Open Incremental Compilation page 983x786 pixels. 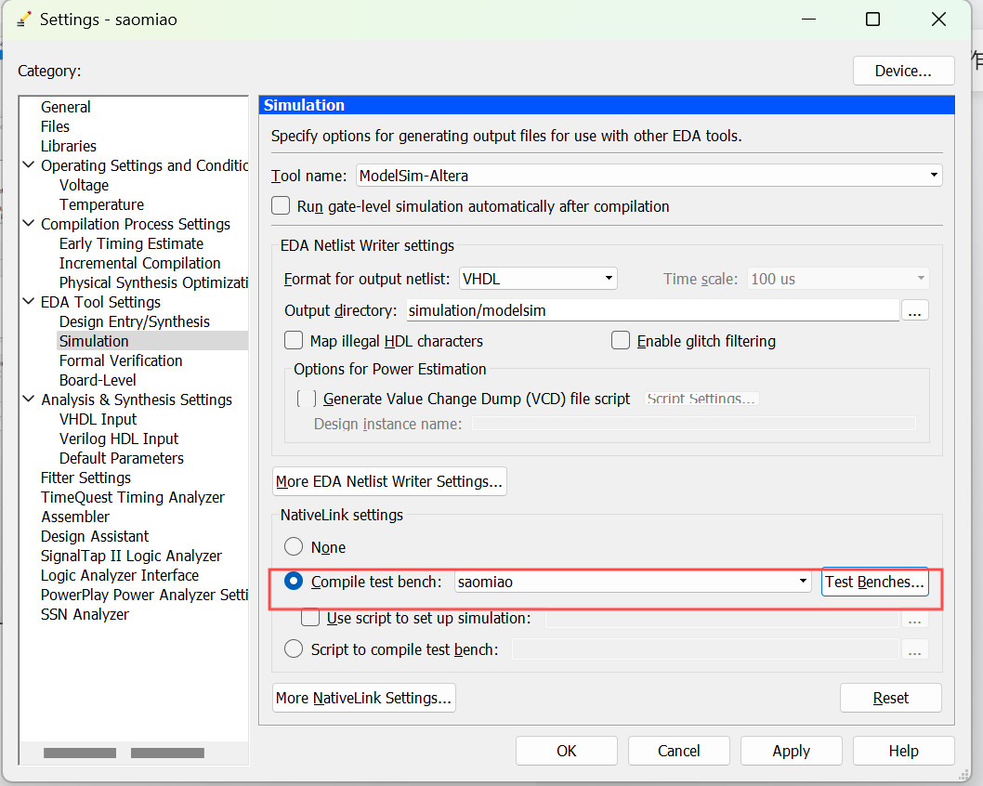pyautogui.click(x=139, y=263)
